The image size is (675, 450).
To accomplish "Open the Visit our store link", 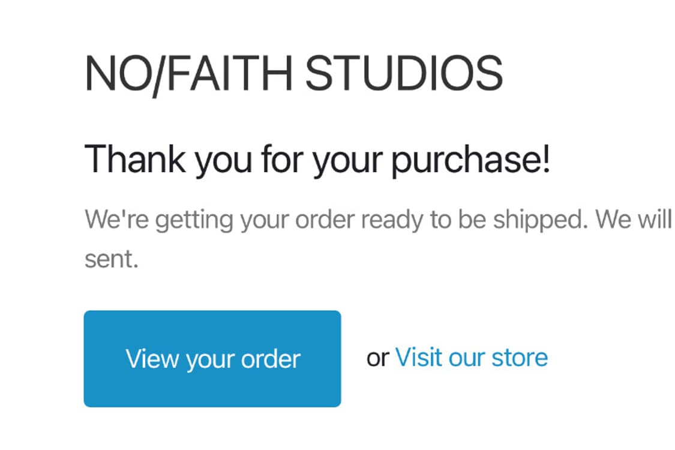I will pos(472,358).
